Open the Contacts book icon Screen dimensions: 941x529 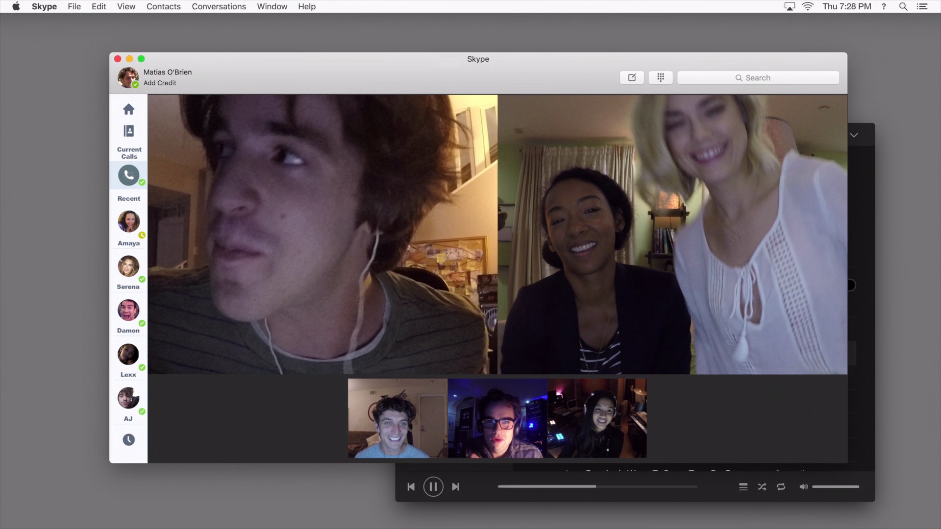pyautogui.click(x=128, y=131)
